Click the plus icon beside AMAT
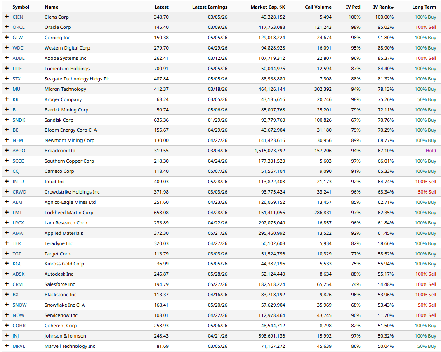This screenshot has height=352, width=441. 7,233
